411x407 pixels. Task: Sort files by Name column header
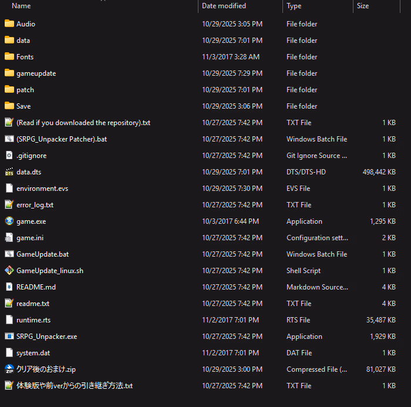[x=21, y=6]
